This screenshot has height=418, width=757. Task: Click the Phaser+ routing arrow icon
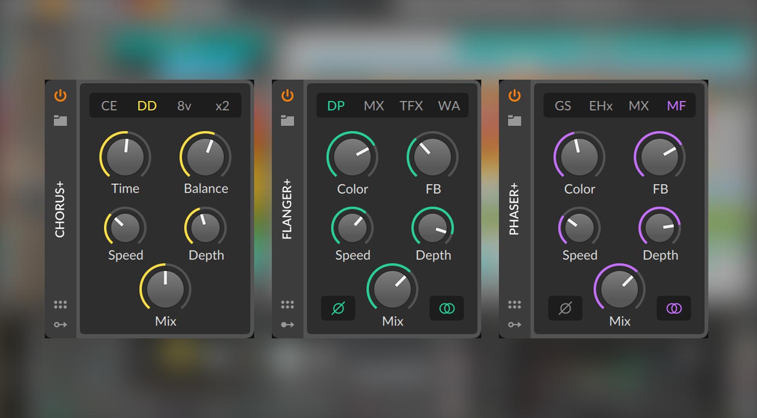[x=515, y=325]
